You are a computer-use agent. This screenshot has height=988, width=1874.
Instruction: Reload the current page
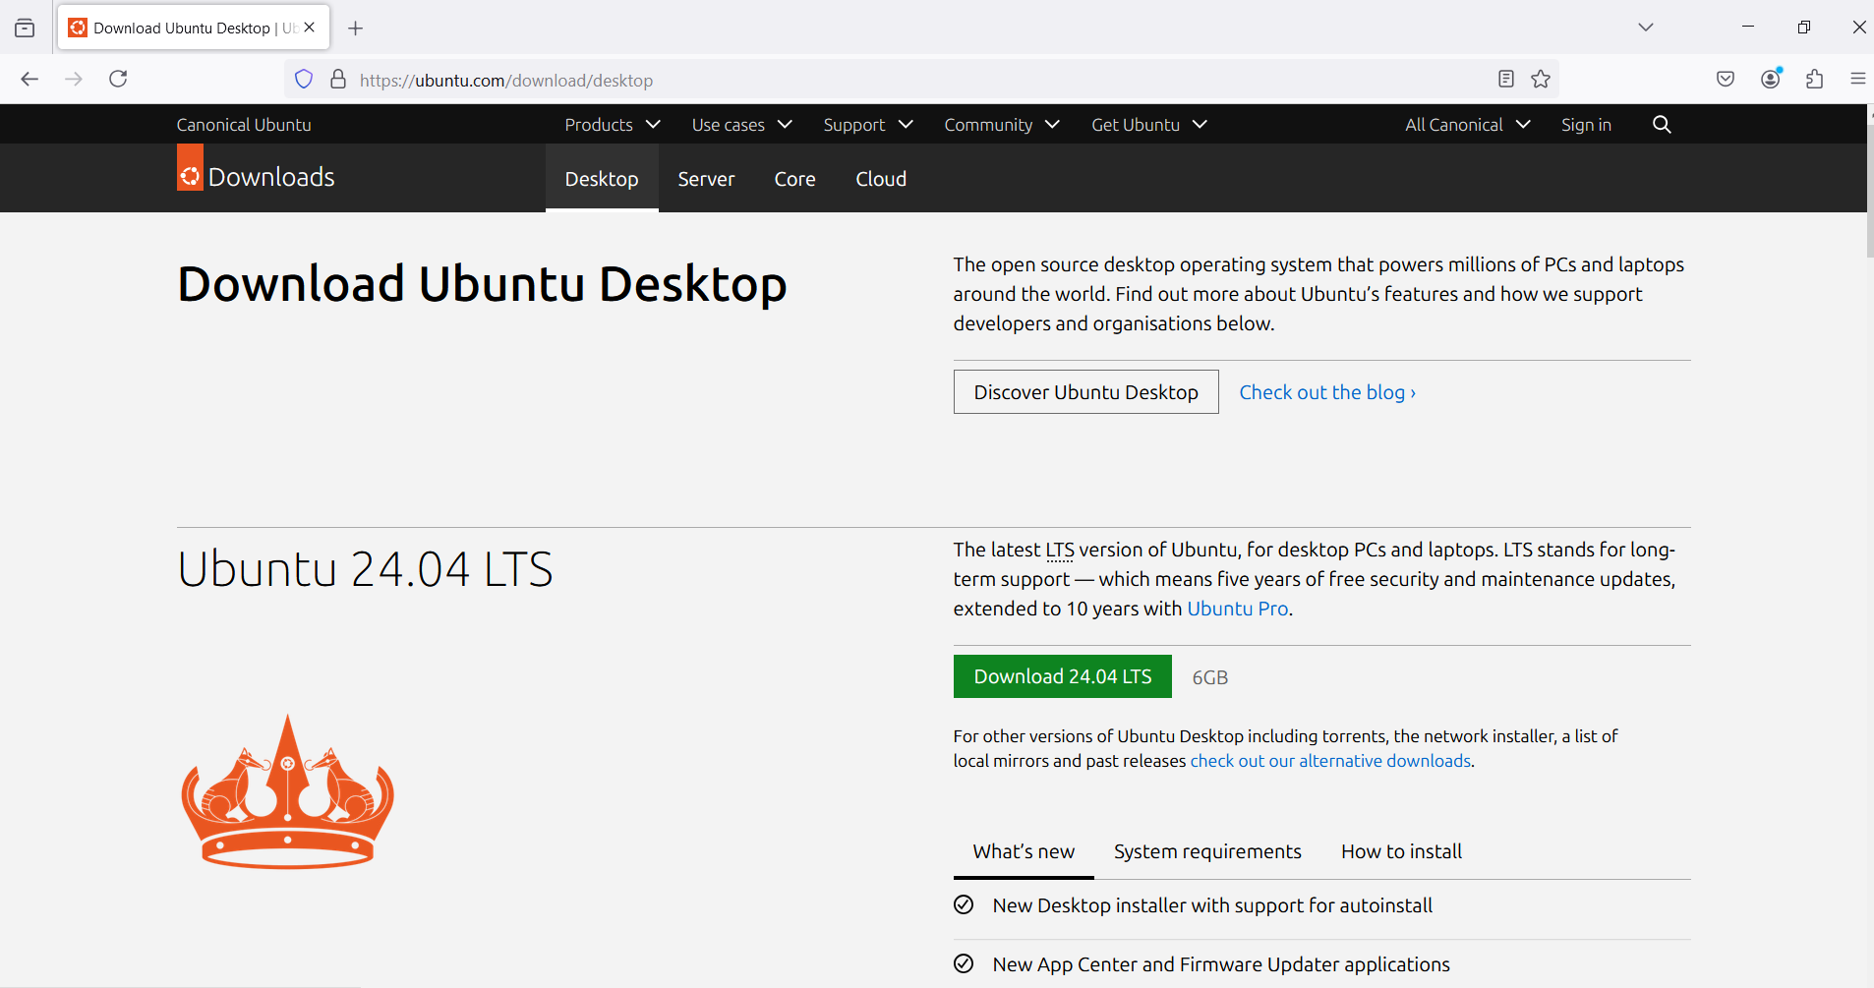(118, 79)
